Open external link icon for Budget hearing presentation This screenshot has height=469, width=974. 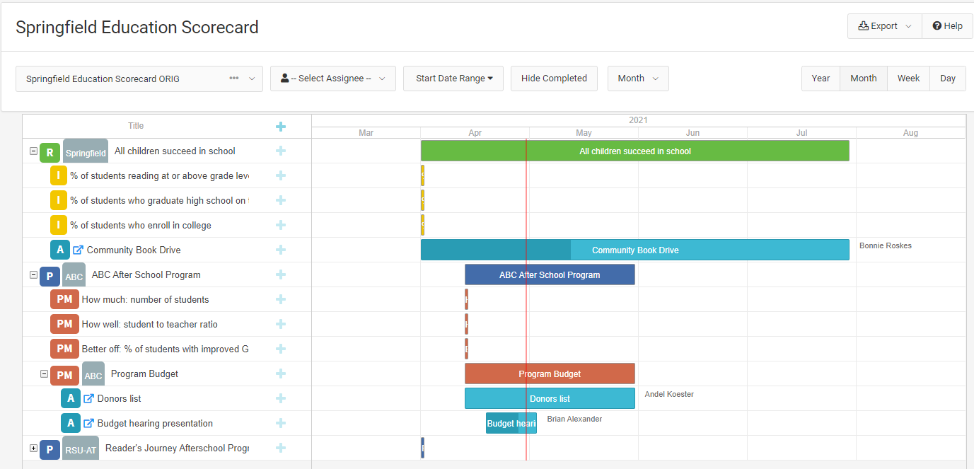point(89,423)
